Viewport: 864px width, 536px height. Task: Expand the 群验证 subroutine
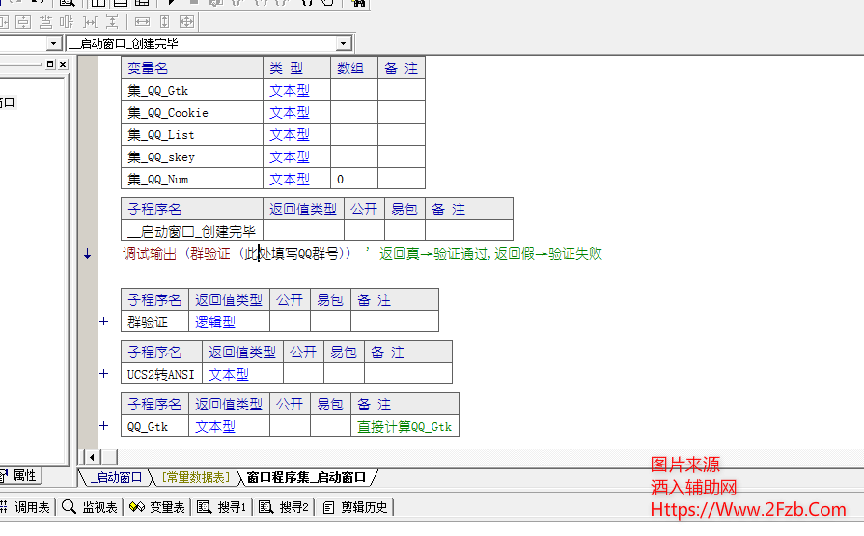(x=103, y=322)
